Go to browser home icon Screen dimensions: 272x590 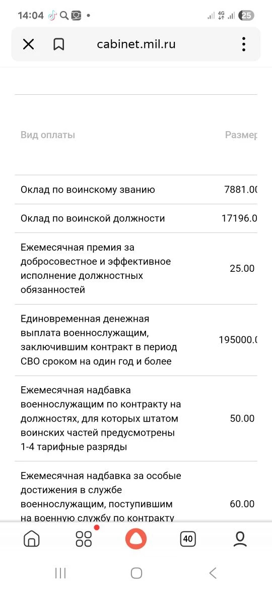click(x=32, y=539)
